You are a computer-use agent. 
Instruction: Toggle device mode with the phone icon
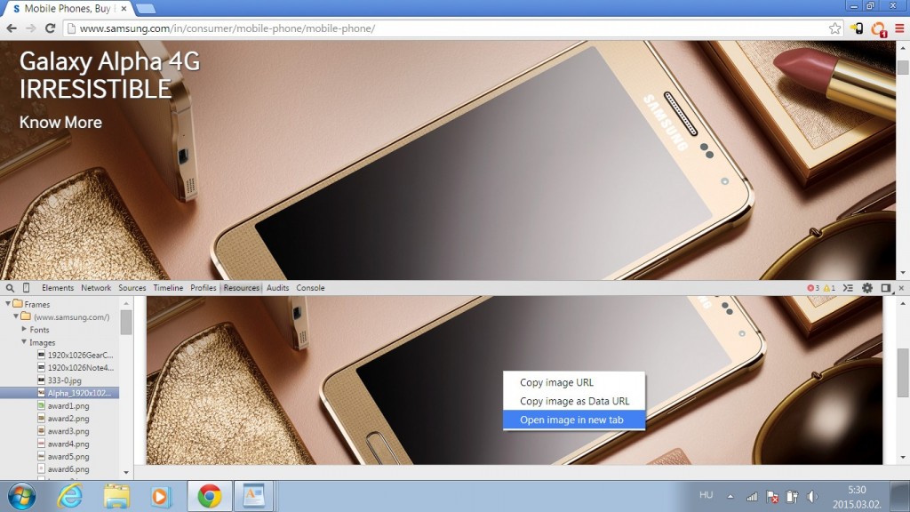point(26,288)
